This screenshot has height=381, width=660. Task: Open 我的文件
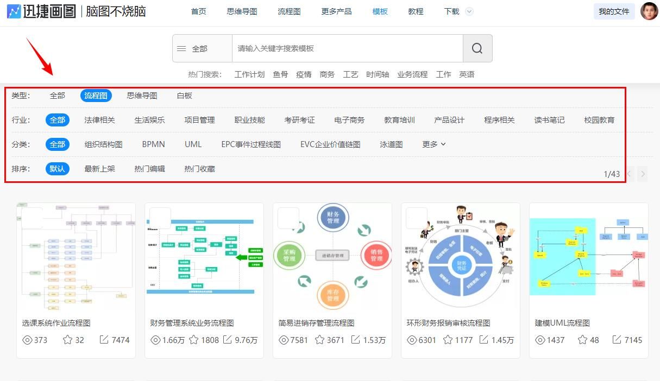[614, 11]
